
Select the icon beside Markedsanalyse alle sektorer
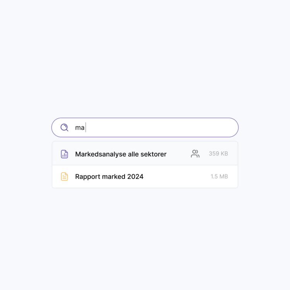pos(65,154)
